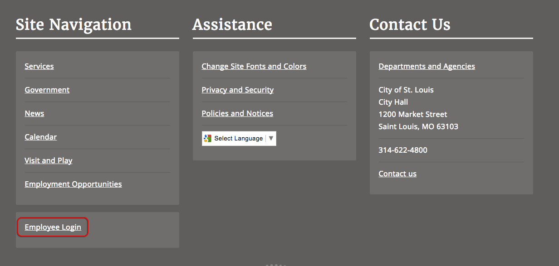
Task: View the Calendar link
Action: click(41, 137)
